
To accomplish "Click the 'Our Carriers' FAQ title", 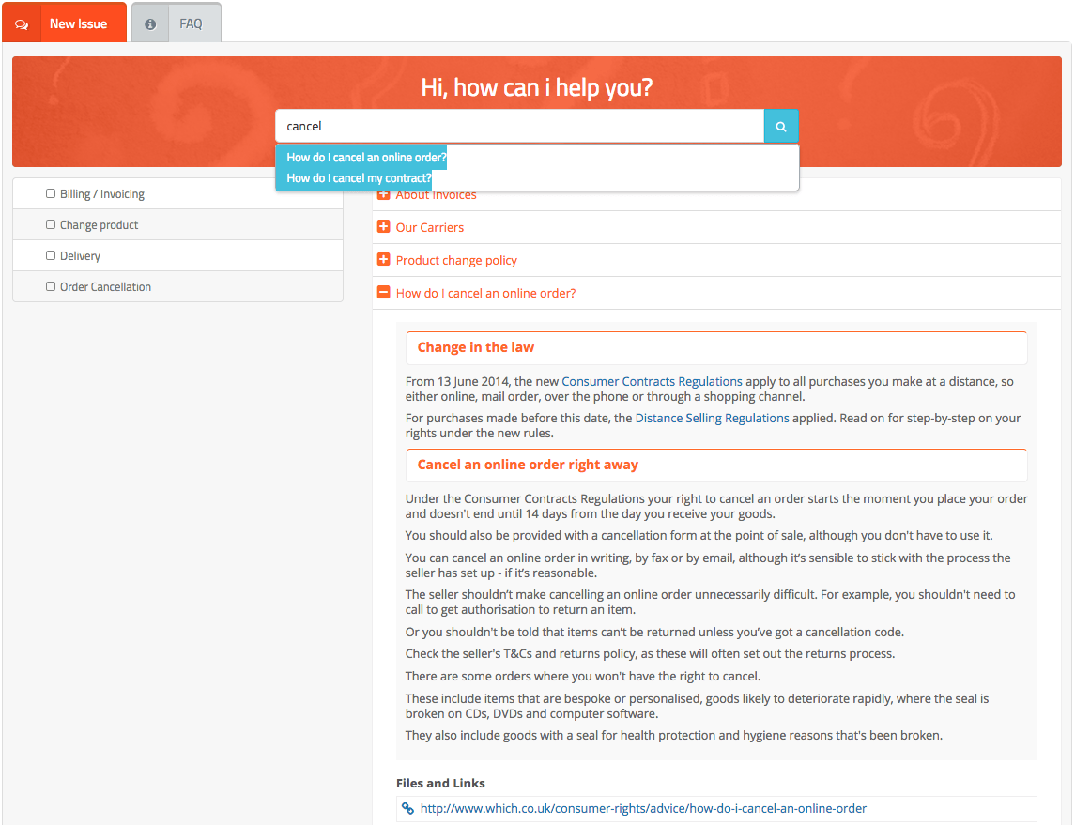I will (x=430, y=227).
